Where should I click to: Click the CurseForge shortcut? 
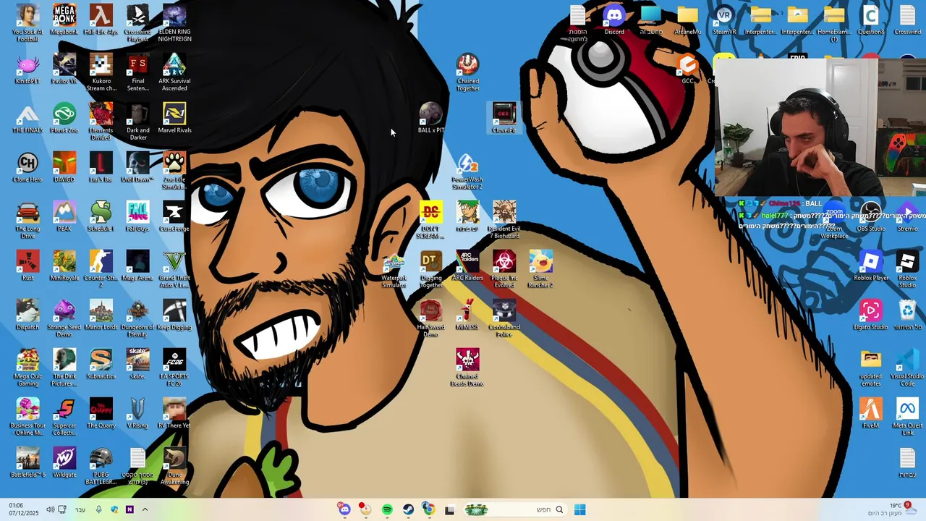(x=174, y=216)
